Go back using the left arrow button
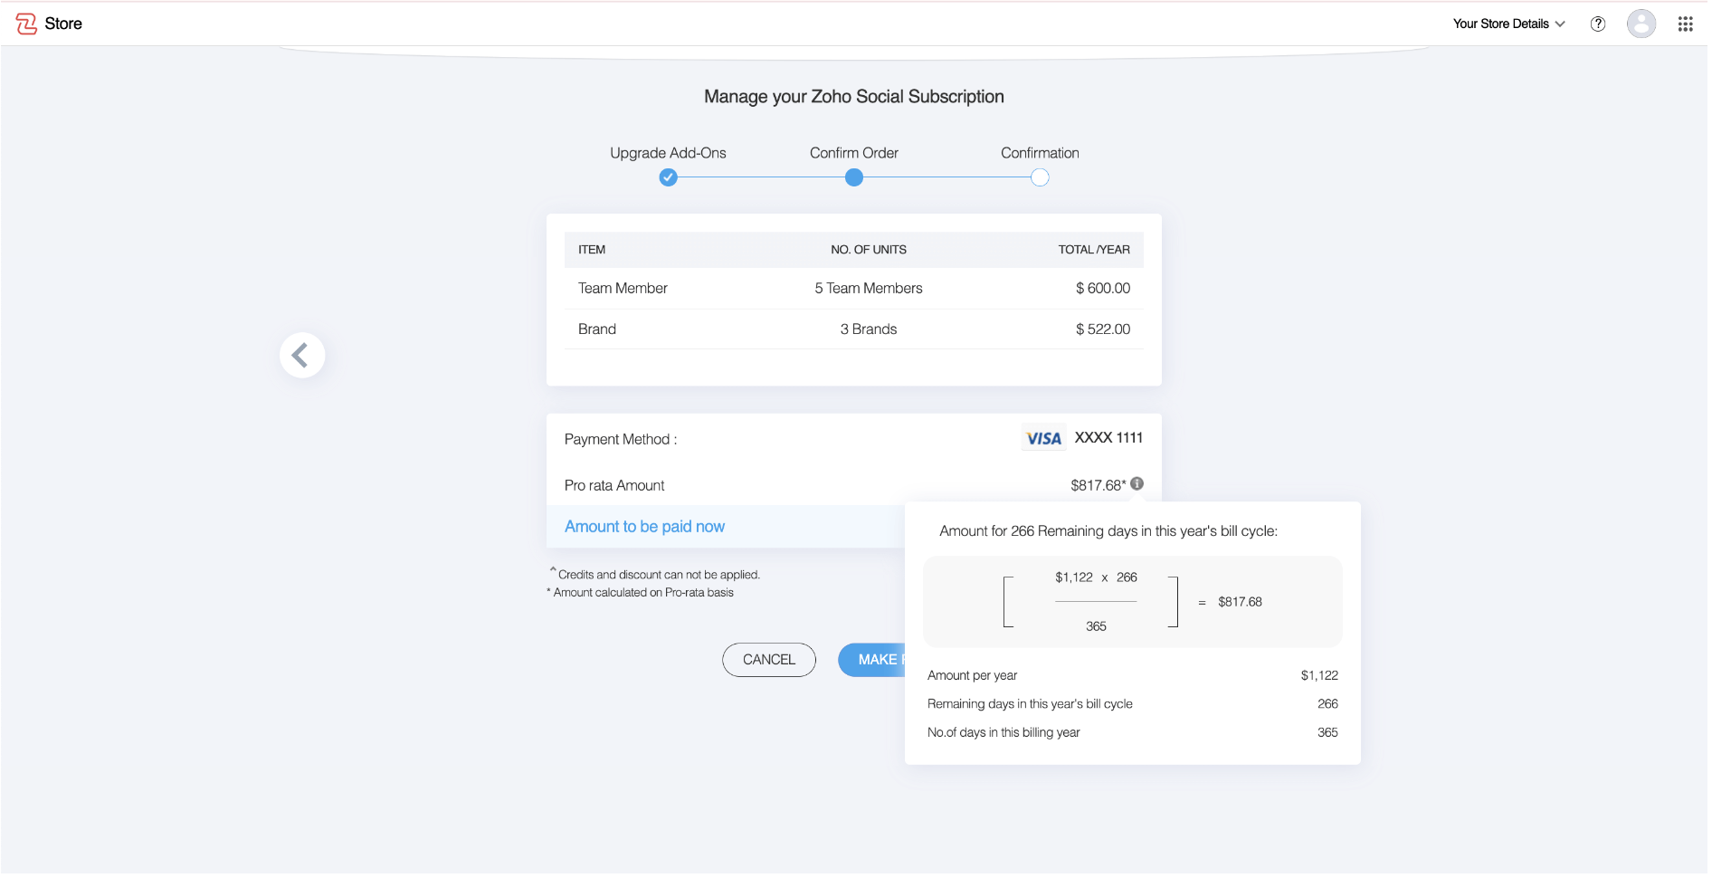Image resolution: width=1712 pixels, height=878 pixels. click(301, 355)
